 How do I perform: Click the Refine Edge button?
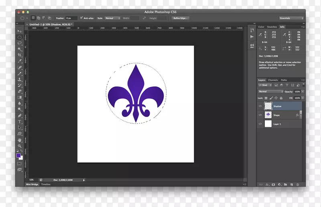click(180, 18)
